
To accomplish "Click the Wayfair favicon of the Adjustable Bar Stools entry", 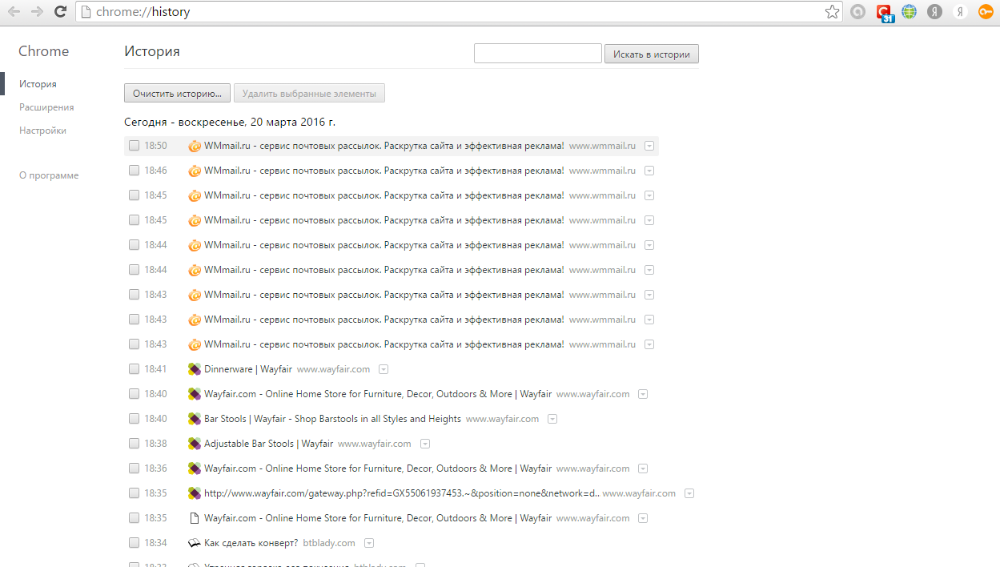I will point(194,444).
